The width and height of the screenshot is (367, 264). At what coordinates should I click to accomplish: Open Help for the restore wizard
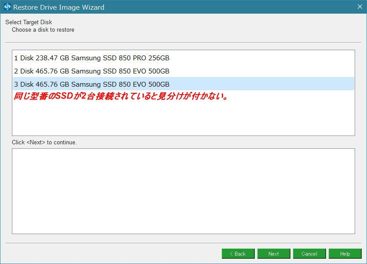click(x=345, y=254)
